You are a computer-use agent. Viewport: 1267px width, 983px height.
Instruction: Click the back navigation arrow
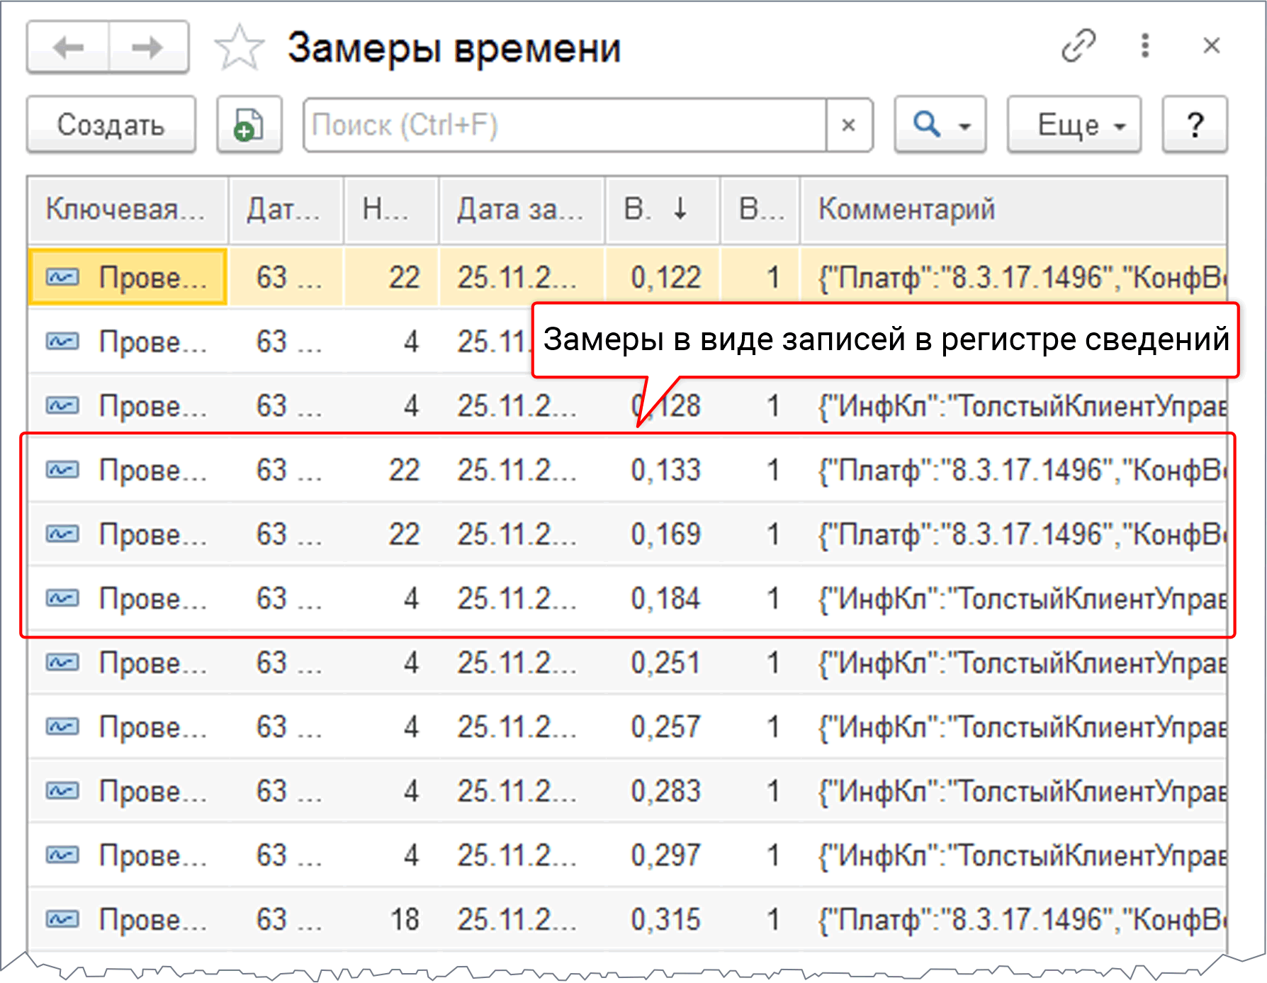68,47
